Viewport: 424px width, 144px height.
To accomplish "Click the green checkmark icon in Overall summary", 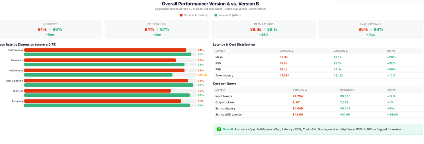I will point(219,129).
